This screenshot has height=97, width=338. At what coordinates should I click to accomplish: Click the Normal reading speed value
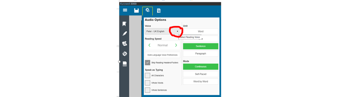click(x=163, y=45)
